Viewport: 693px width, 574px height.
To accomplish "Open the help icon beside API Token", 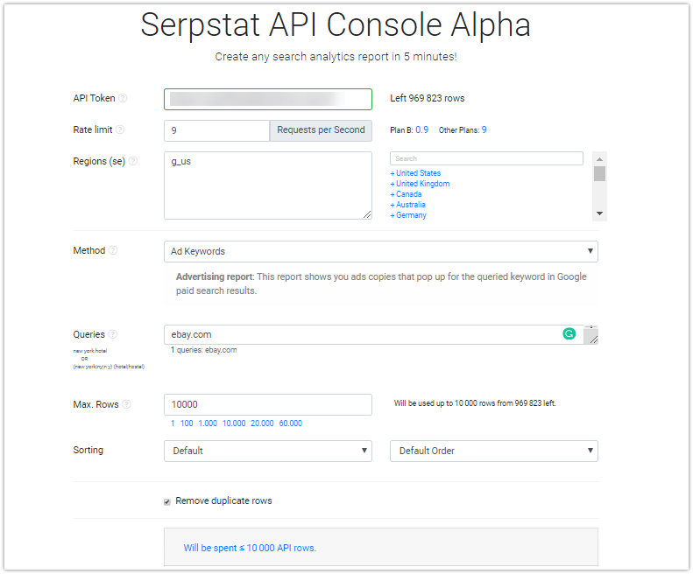I will pyautogui.click(x=123, y=98).
